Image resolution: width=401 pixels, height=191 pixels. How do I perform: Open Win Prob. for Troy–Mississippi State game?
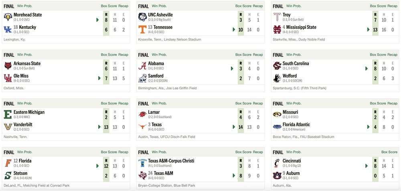coord(294,6)
